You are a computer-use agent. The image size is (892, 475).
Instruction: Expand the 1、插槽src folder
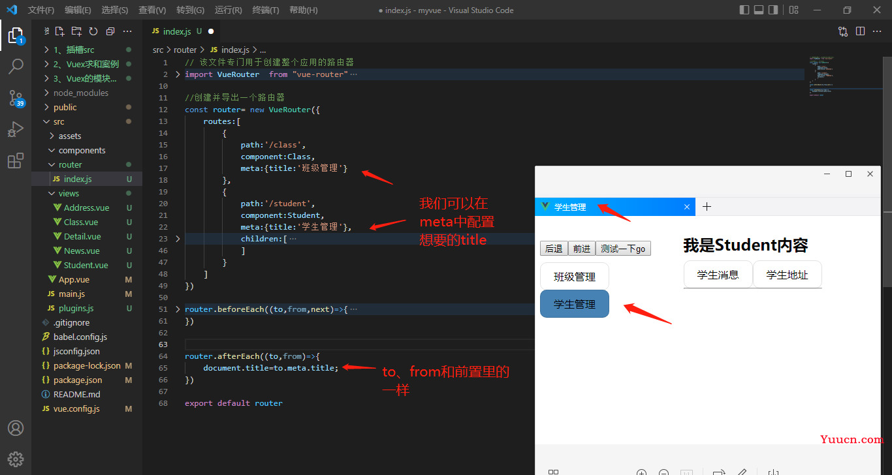(x=87, y=50)
